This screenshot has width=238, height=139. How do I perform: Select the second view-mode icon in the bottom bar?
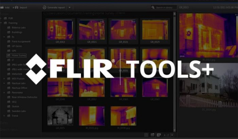(x=152, y=135)
